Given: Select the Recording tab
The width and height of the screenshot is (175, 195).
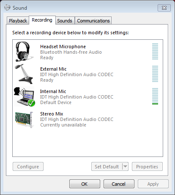Looking at the screenshot, I should (x=42, y=20).
